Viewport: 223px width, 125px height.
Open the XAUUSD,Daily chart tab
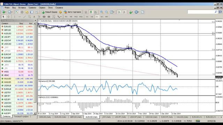[182, 117]
